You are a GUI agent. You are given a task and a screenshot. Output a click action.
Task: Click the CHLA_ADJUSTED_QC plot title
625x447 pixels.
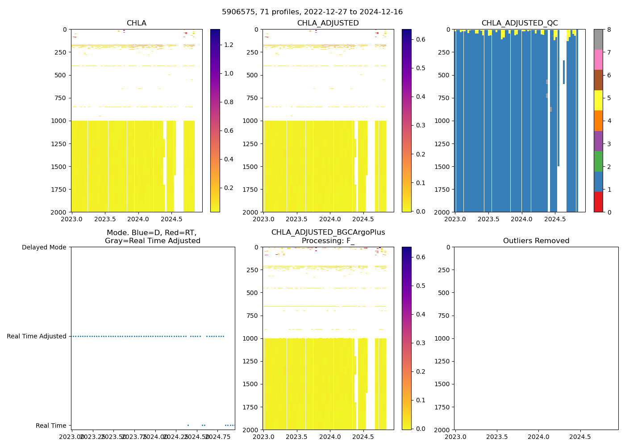pos(519,23)
